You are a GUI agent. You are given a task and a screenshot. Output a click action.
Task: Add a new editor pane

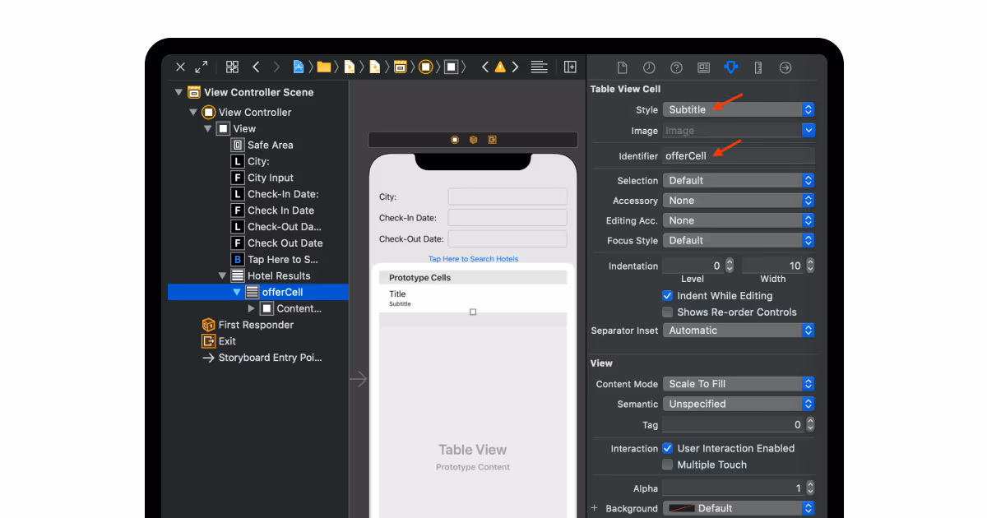point(570,67)
